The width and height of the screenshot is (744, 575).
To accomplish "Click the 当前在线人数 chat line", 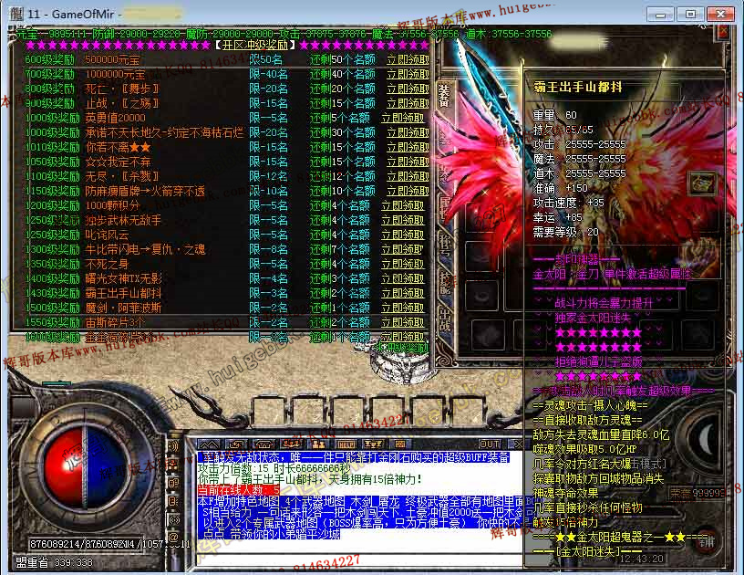I will pos(239,490).
